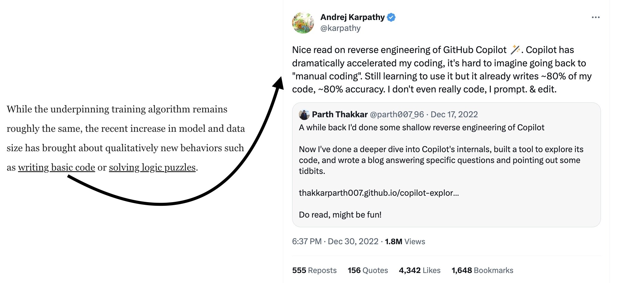This screenshot has width=620, height=283.
Task: Click the @karpathy handle
Action: [340, 28]
